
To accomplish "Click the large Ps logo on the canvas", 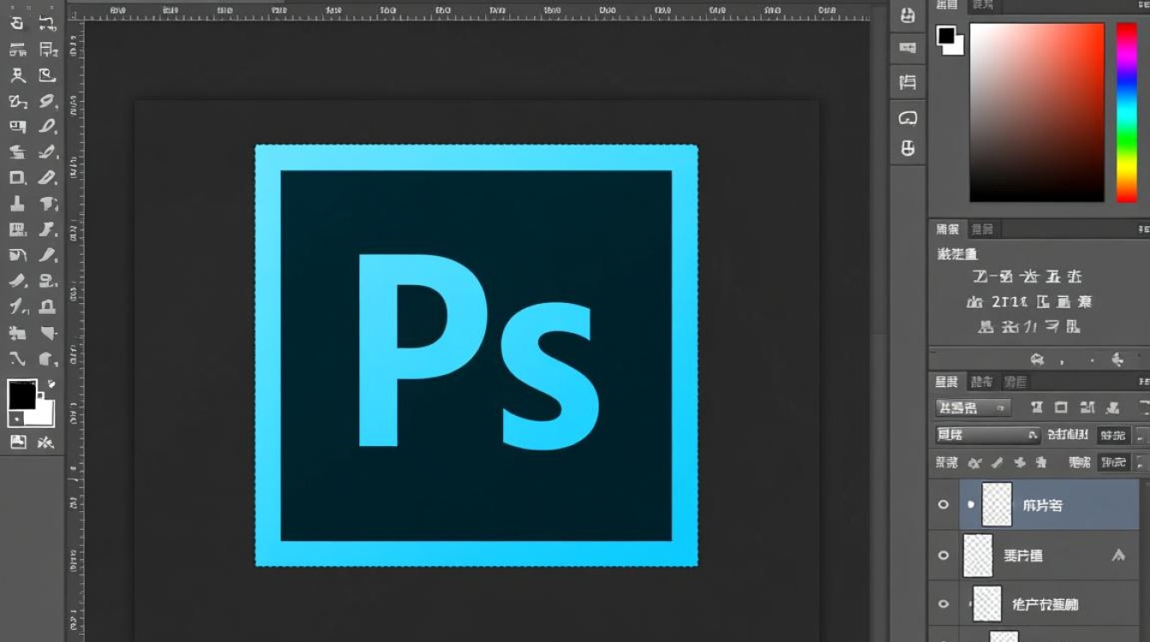I will coord(477,355).
